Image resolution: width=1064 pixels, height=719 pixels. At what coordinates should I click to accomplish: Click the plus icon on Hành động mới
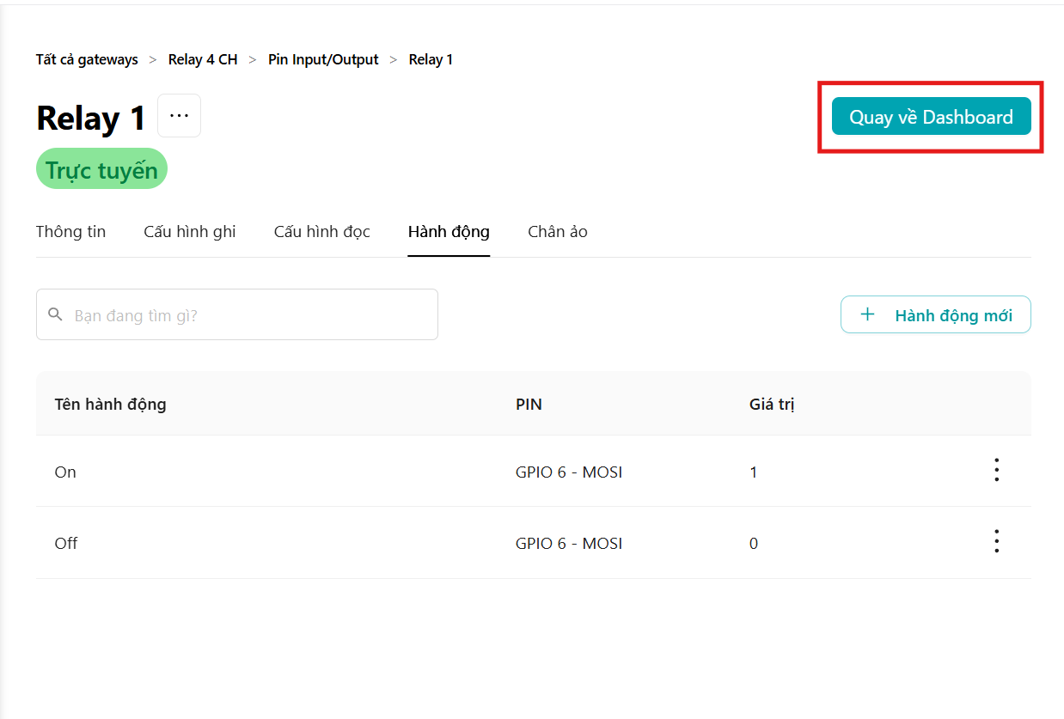pyautogui.click(x=867, y=314)
